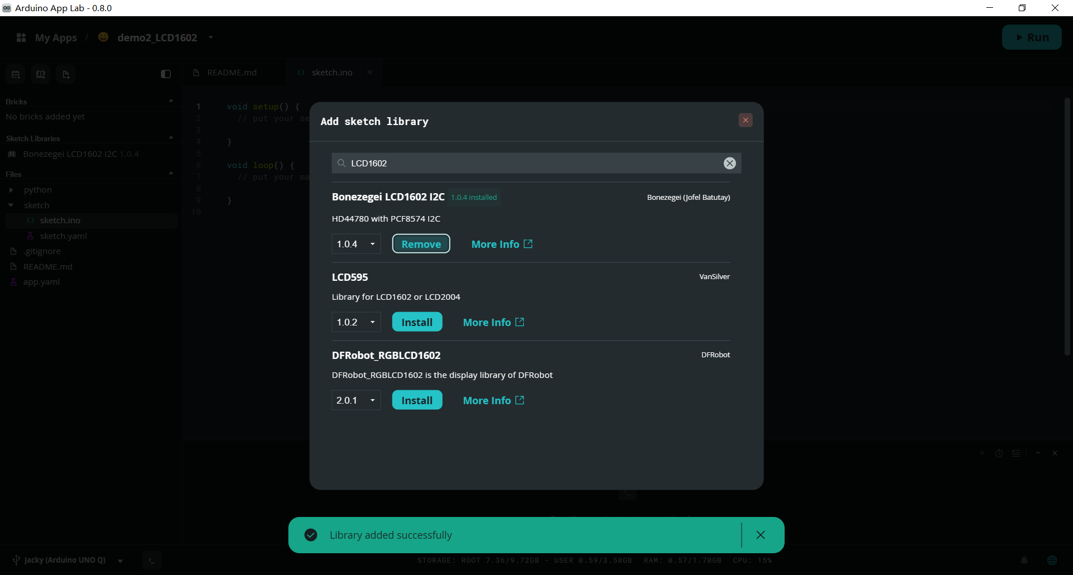Viewport: 1073px width, 575px height.
Task: Click the library book icon in the sidebar toolbar
Action: pos(41,74)
